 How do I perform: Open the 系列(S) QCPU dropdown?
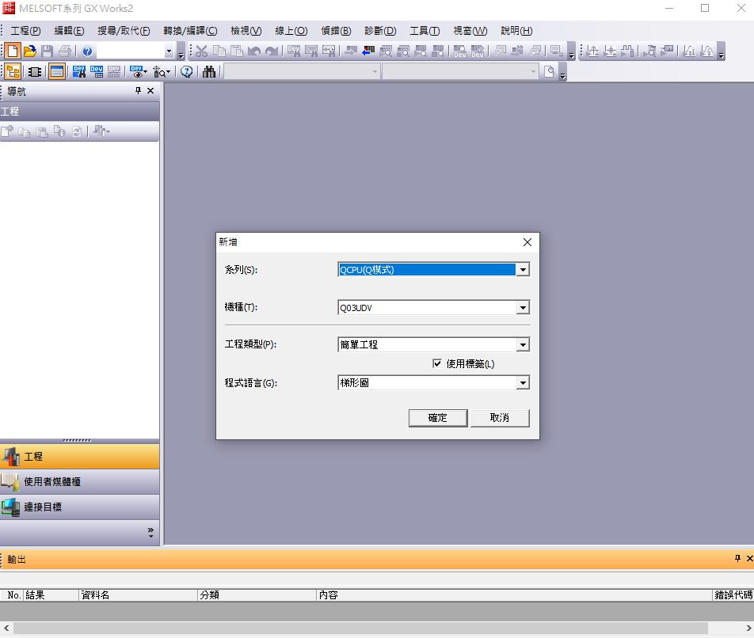523,269
